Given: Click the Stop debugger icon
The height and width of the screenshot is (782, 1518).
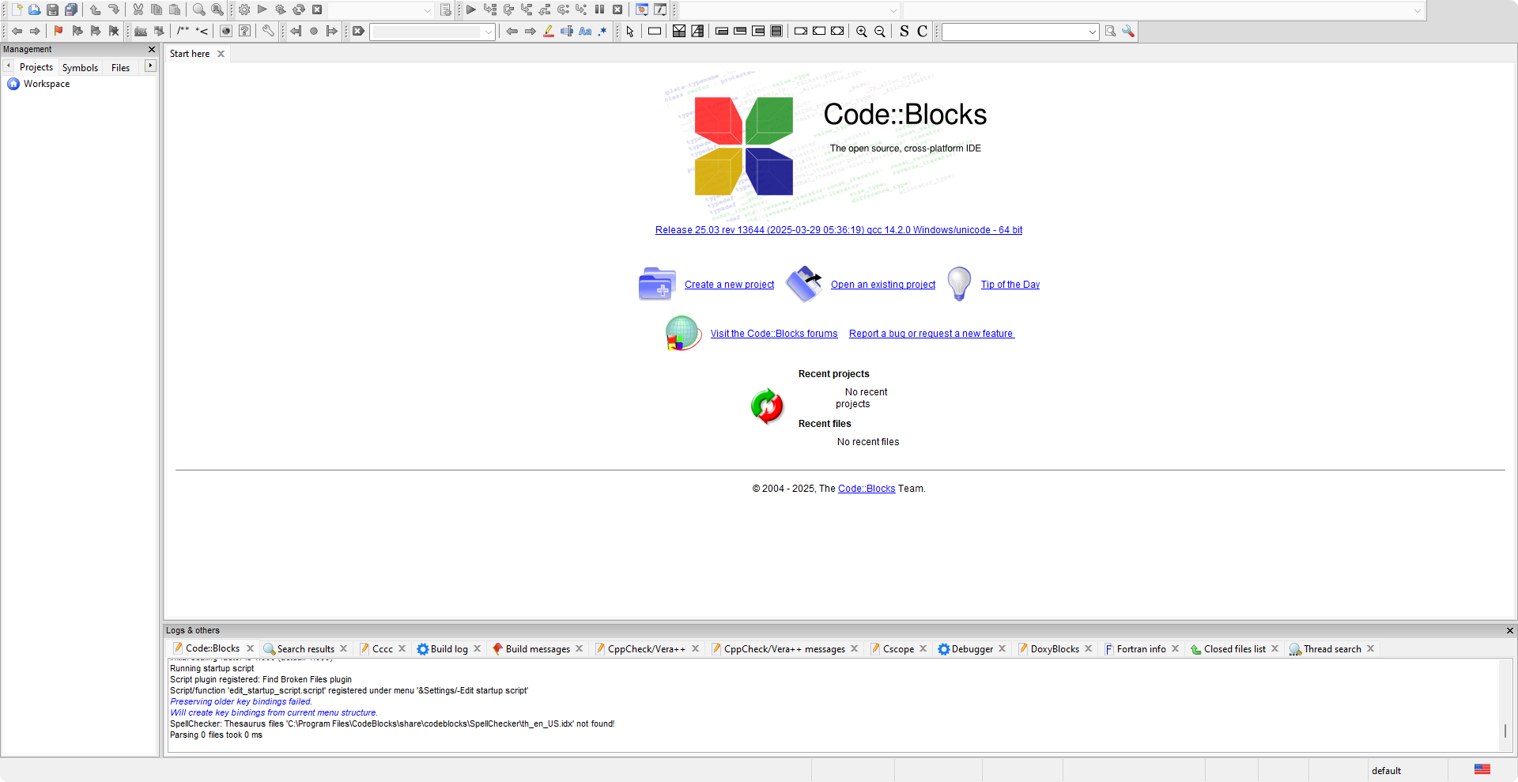Looking at the screenshot, I should (x=617, y=9).
